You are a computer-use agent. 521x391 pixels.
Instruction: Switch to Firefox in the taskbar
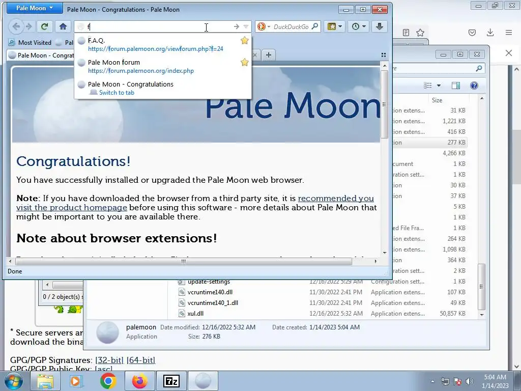(139, 381)
